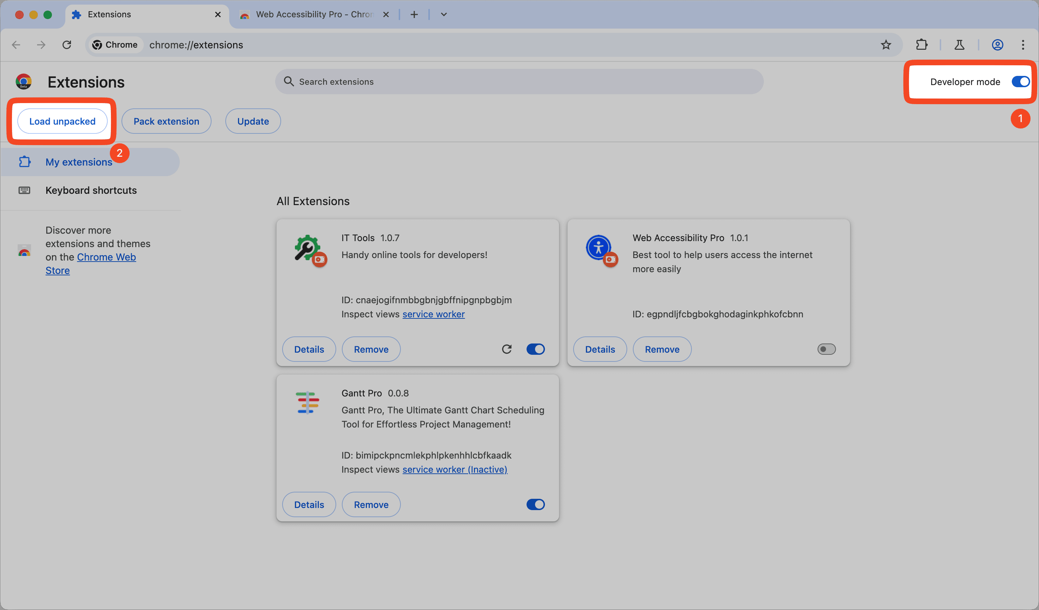Reload the IT Tools extension
This screenshot has height=610, width=1039.
click(507, 349)
